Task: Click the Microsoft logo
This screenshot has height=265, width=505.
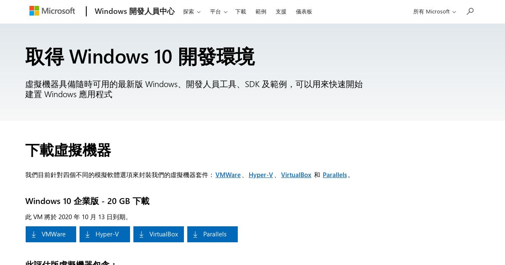Action: pyautogui.click(x=52, y=11)
